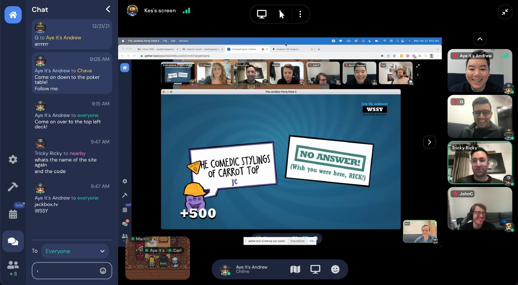The height and width of the screenshot is (285, 518).
Task: Click the 'arrrrrr' message from G
Action: (x=41, y=44)
